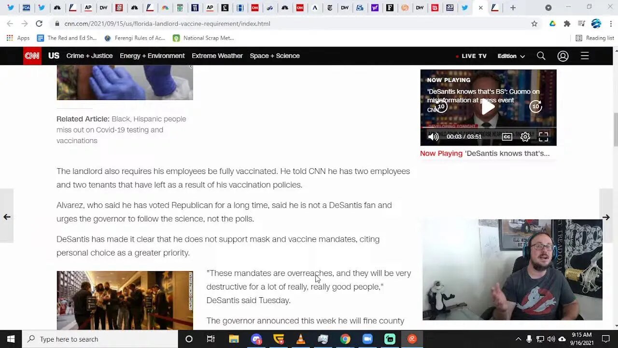Open VLC media player from taskbar
Screen dimensions: 618x348
pyautogui.click(x=300, y=339)
